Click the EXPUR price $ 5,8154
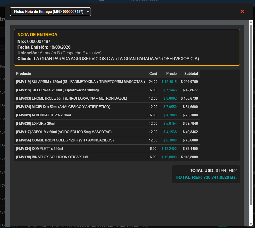Viewport: 255px width, 228px height. pyautogui.click(x=170, y=123)
